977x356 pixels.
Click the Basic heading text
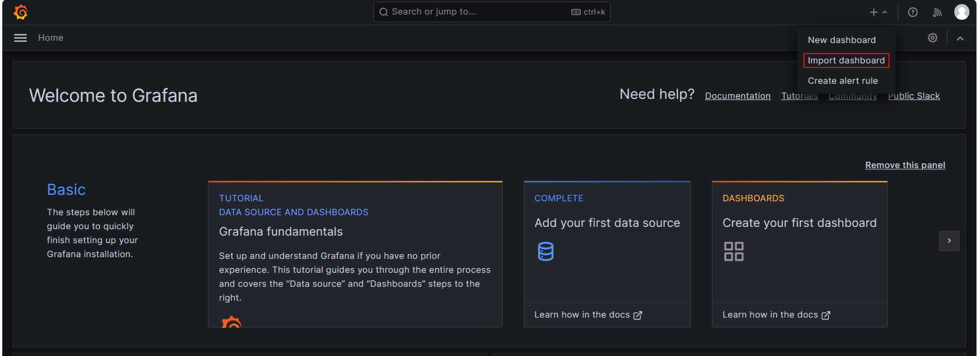tap(66, 190)
